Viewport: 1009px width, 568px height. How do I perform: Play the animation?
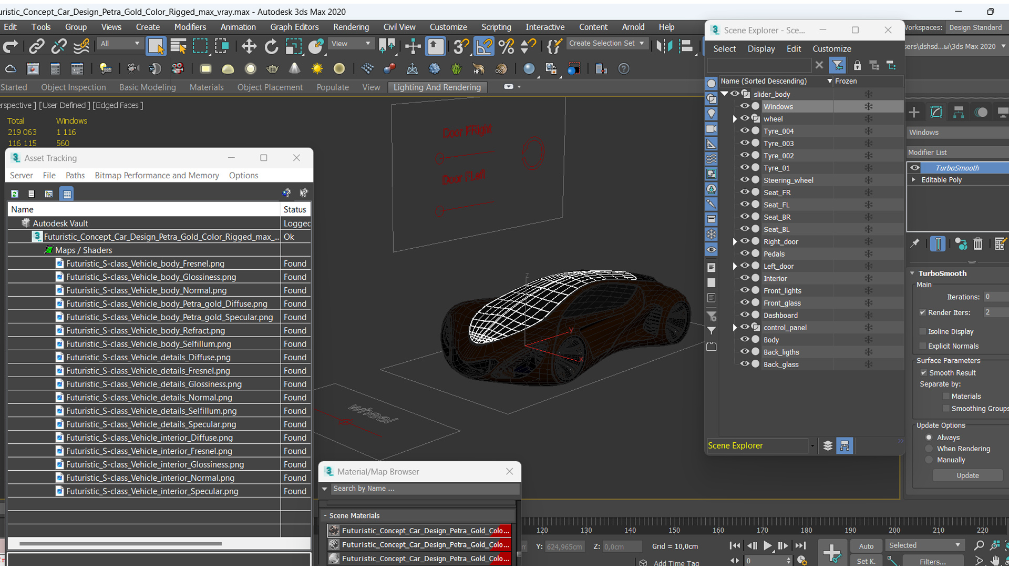(768, 546)
